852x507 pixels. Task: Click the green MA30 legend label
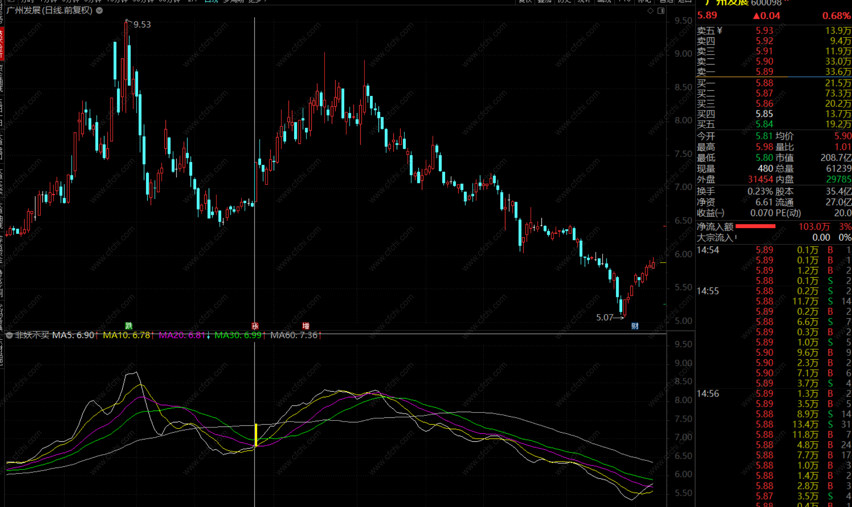tap(238, 335)
